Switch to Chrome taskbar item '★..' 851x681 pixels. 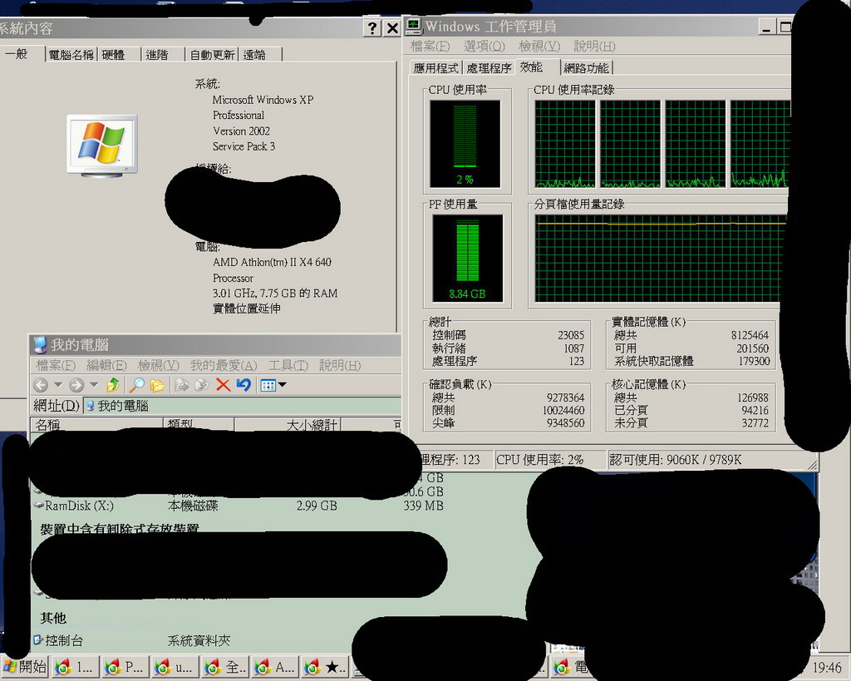pyautogui.click(x=323, y=667)
